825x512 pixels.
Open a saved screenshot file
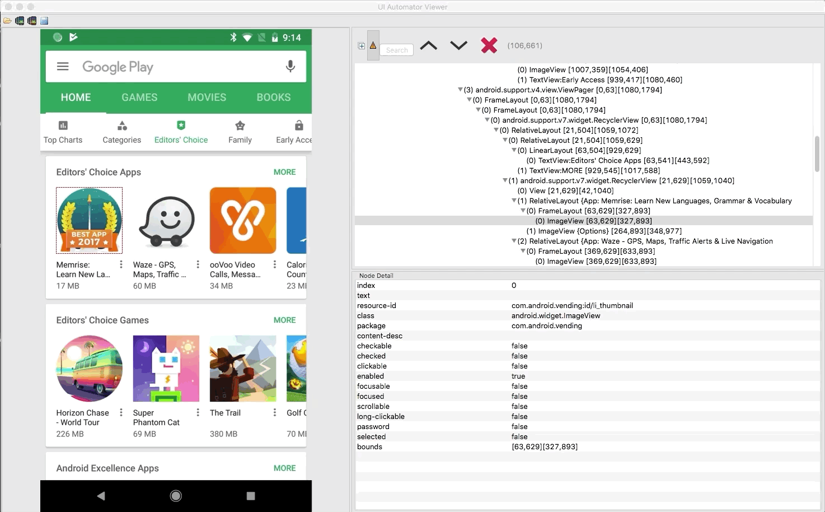[x=7, y=21]
